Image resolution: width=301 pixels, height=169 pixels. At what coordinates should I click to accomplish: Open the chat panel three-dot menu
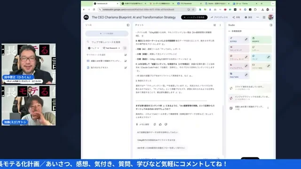(220, 25)
